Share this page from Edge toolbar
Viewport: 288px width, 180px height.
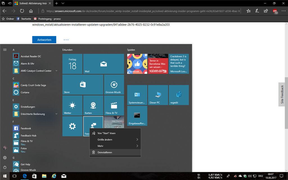[266, 11]
